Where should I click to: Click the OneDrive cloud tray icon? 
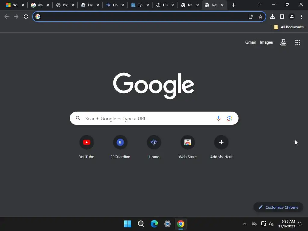point(254,224)
